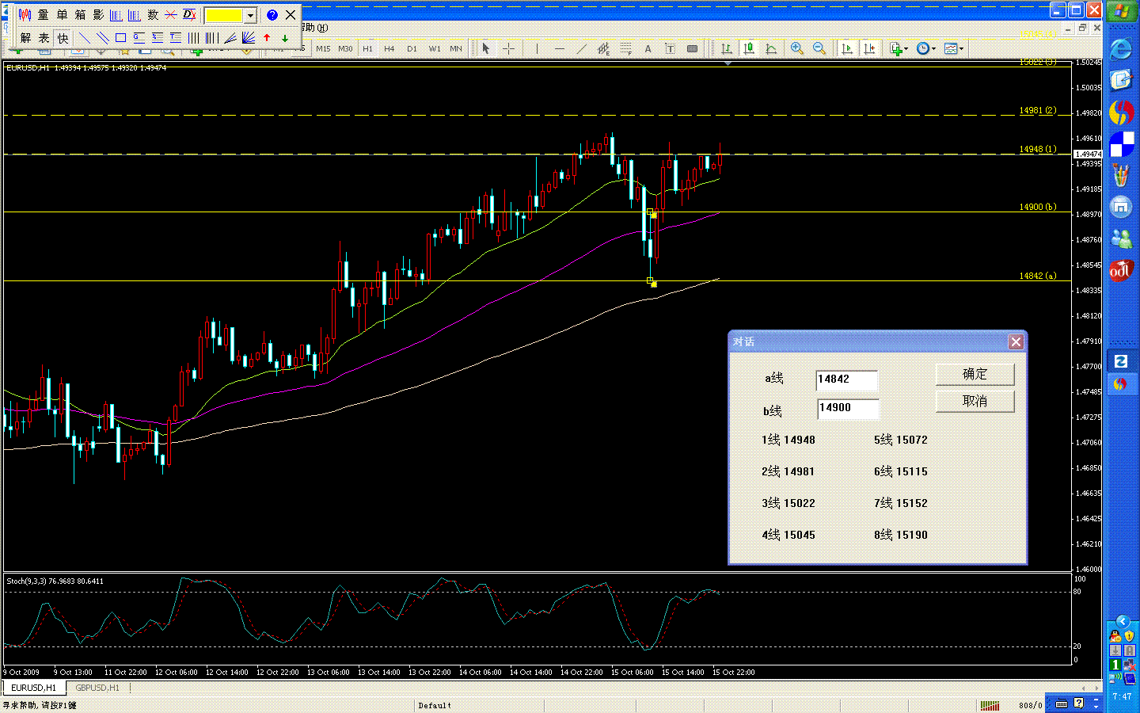Click the 解 button in floating toolbar
This screenshot has width=1140, height=713.
pyautogui.click(x=25, y=37)
